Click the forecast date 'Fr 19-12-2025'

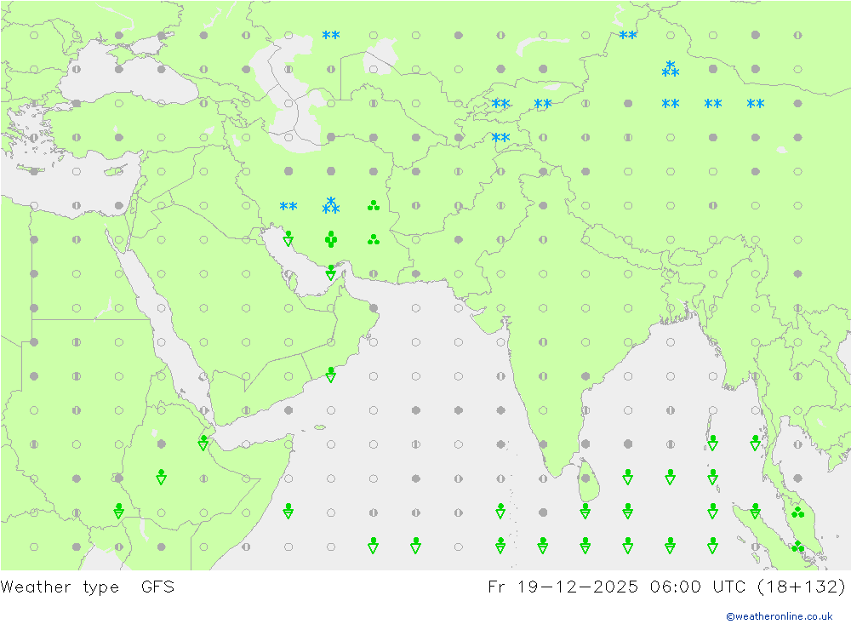point(563,587)
